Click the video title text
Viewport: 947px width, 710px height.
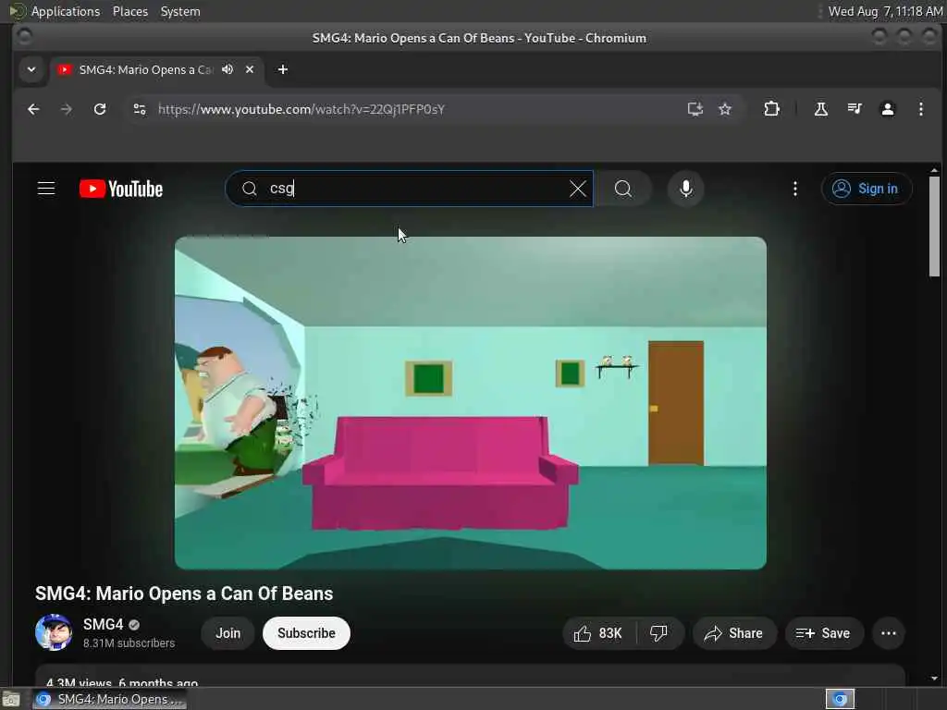tap(184, 593)
